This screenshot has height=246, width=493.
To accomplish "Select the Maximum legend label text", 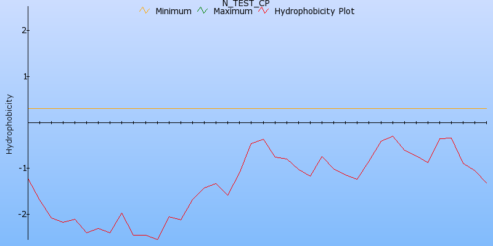I will (232, 11).
